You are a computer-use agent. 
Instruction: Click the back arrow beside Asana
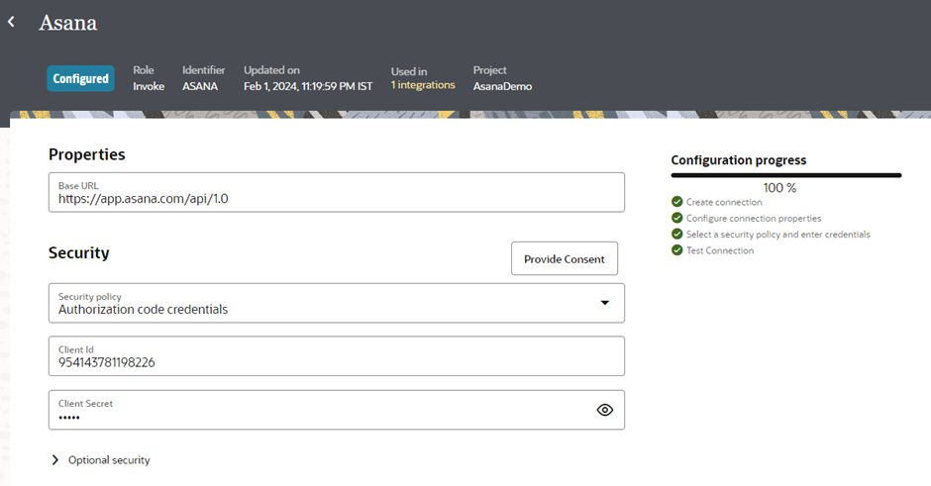point(12,22)
